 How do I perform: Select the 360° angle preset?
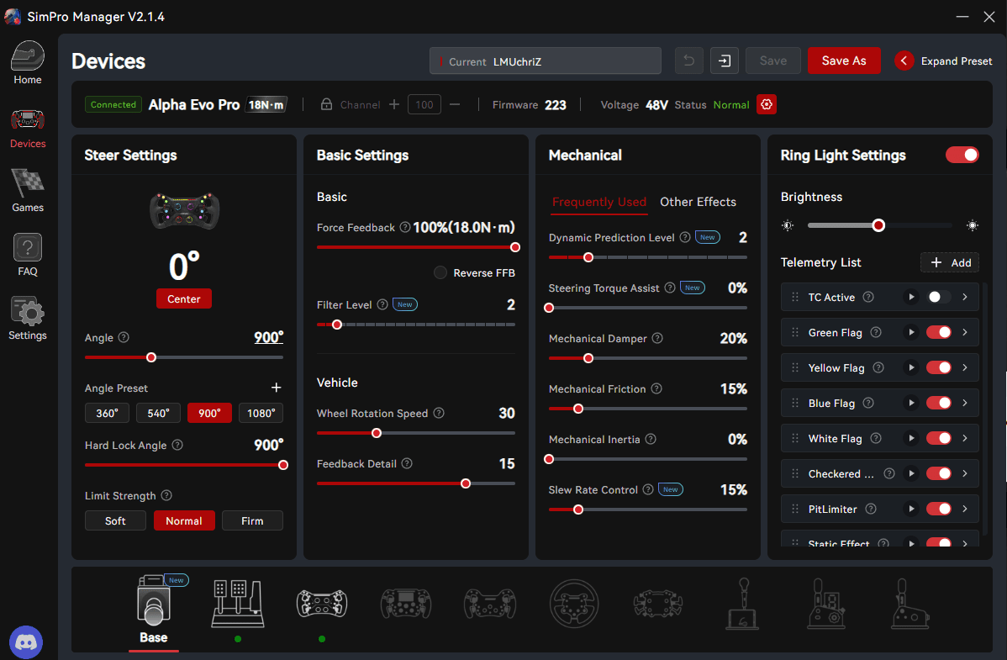click(x=107, y=413)
